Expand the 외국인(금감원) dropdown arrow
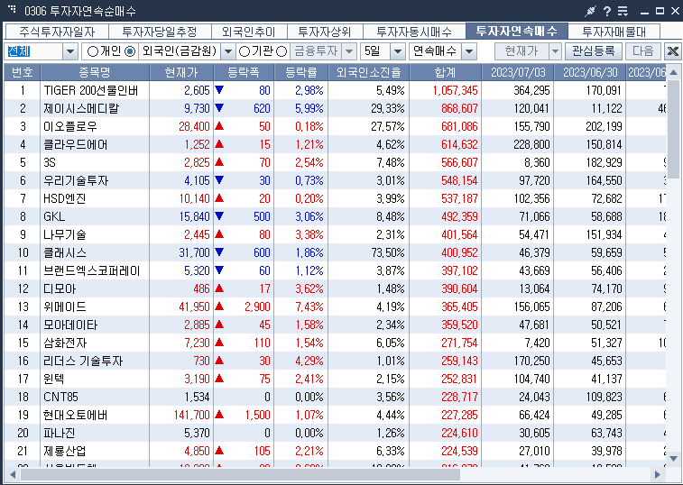The height and width of the screenshot is (485, 683). tap(227, 51)
